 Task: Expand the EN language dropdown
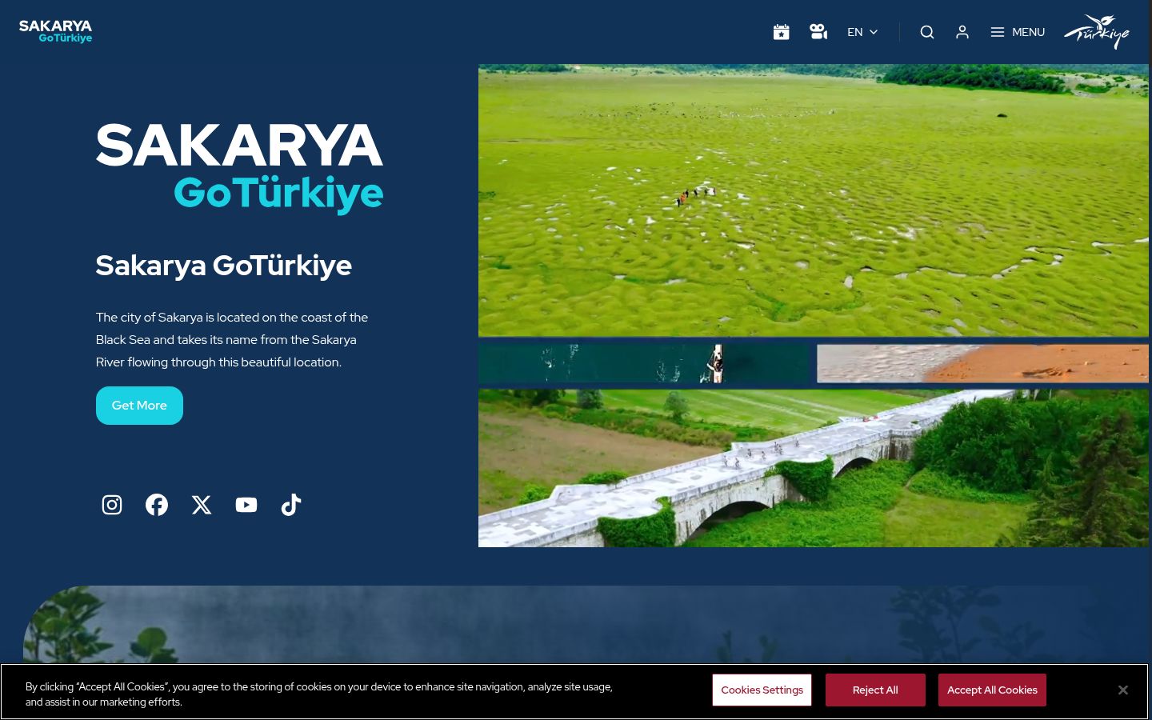[862, 32]
